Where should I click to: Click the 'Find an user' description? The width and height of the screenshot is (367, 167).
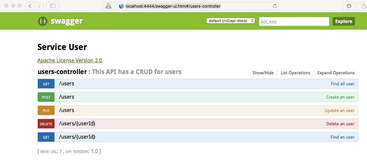tap(343, 137)
